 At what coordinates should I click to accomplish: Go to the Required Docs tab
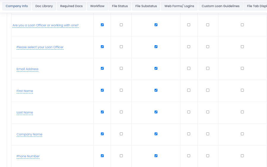pyautogui.click(x=71, y=6)
